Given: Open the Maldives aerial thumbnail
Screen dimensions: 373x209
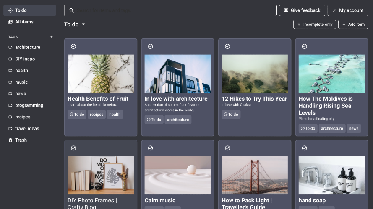Looking at the screenshot, I should 331,74.
